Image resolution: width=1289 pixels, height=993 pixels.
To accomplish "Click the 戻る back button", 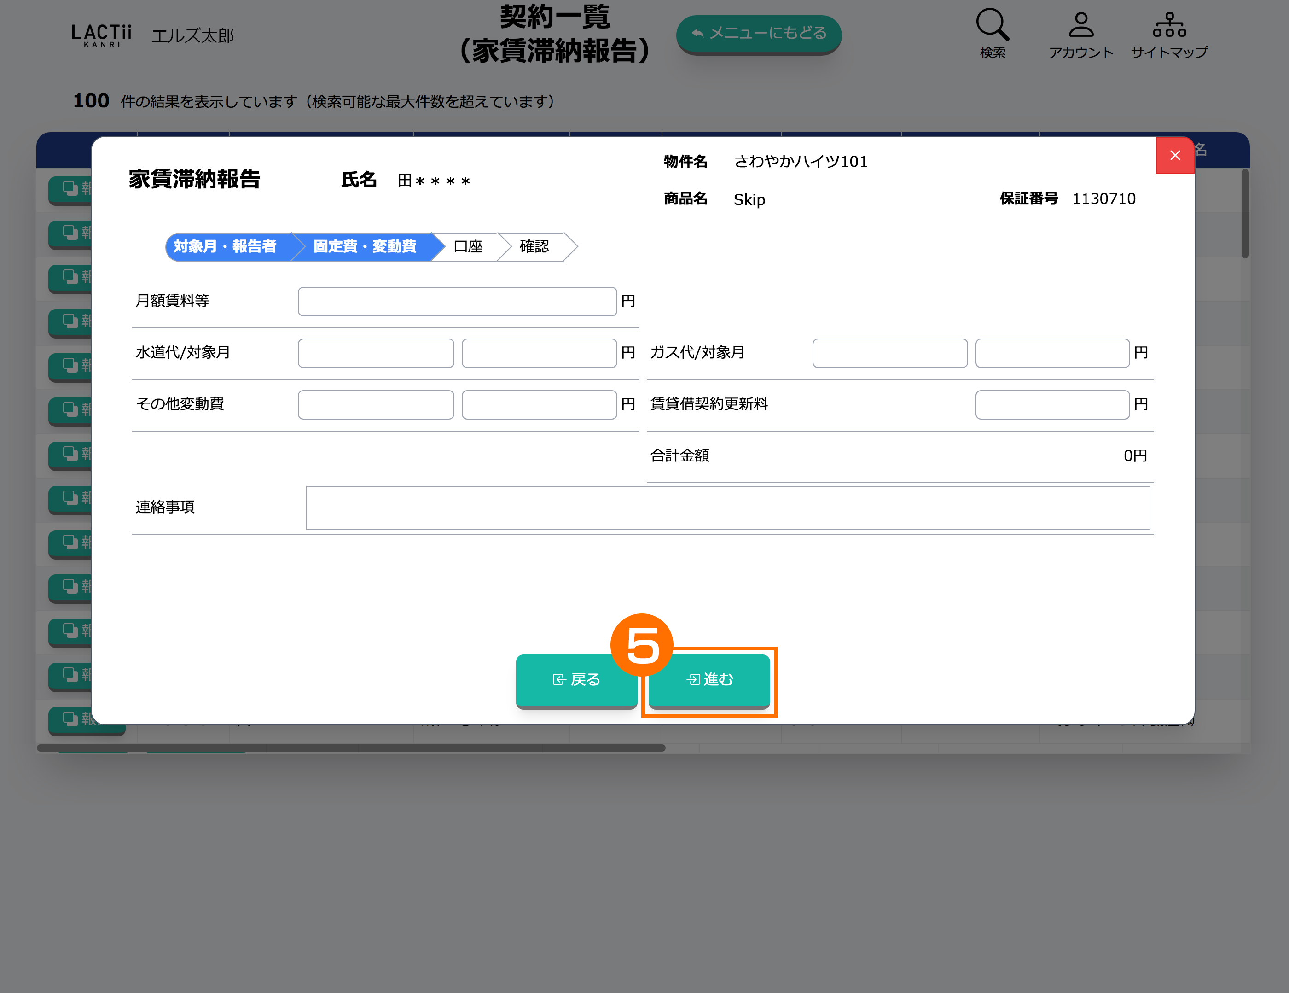I will click(576, 679).
